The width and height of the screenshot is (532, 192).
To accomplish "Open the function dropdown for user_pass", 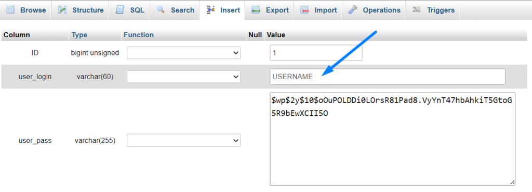I will point(183,141).
